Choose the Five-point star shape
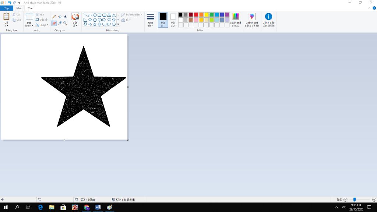This screenshot has height=212, width=377. pyautogui.click(x=95, y=24)
